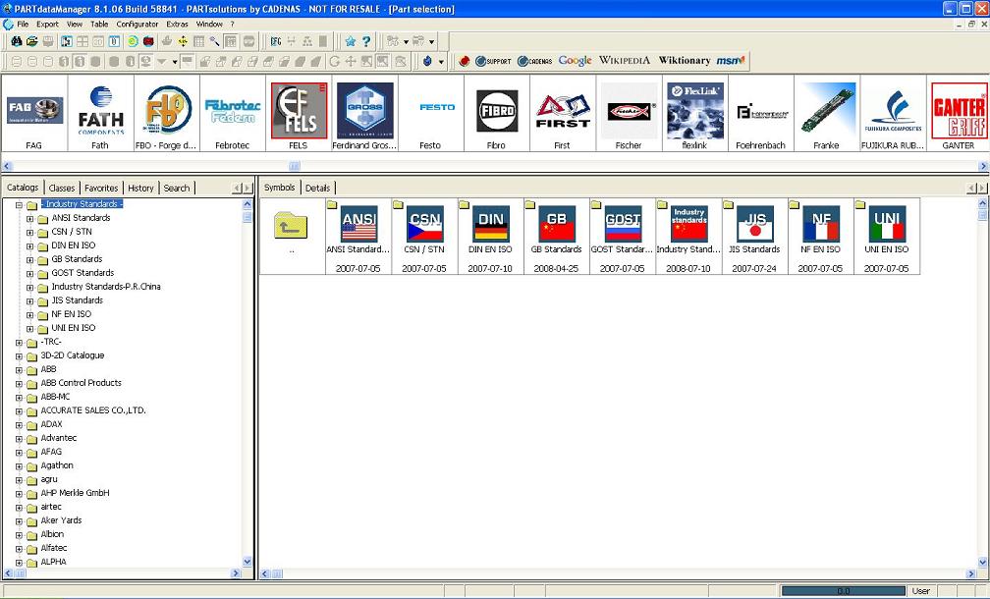Select AHP Merkle GmbH in tree
The image size is (990, 599).
click(75, 493)
